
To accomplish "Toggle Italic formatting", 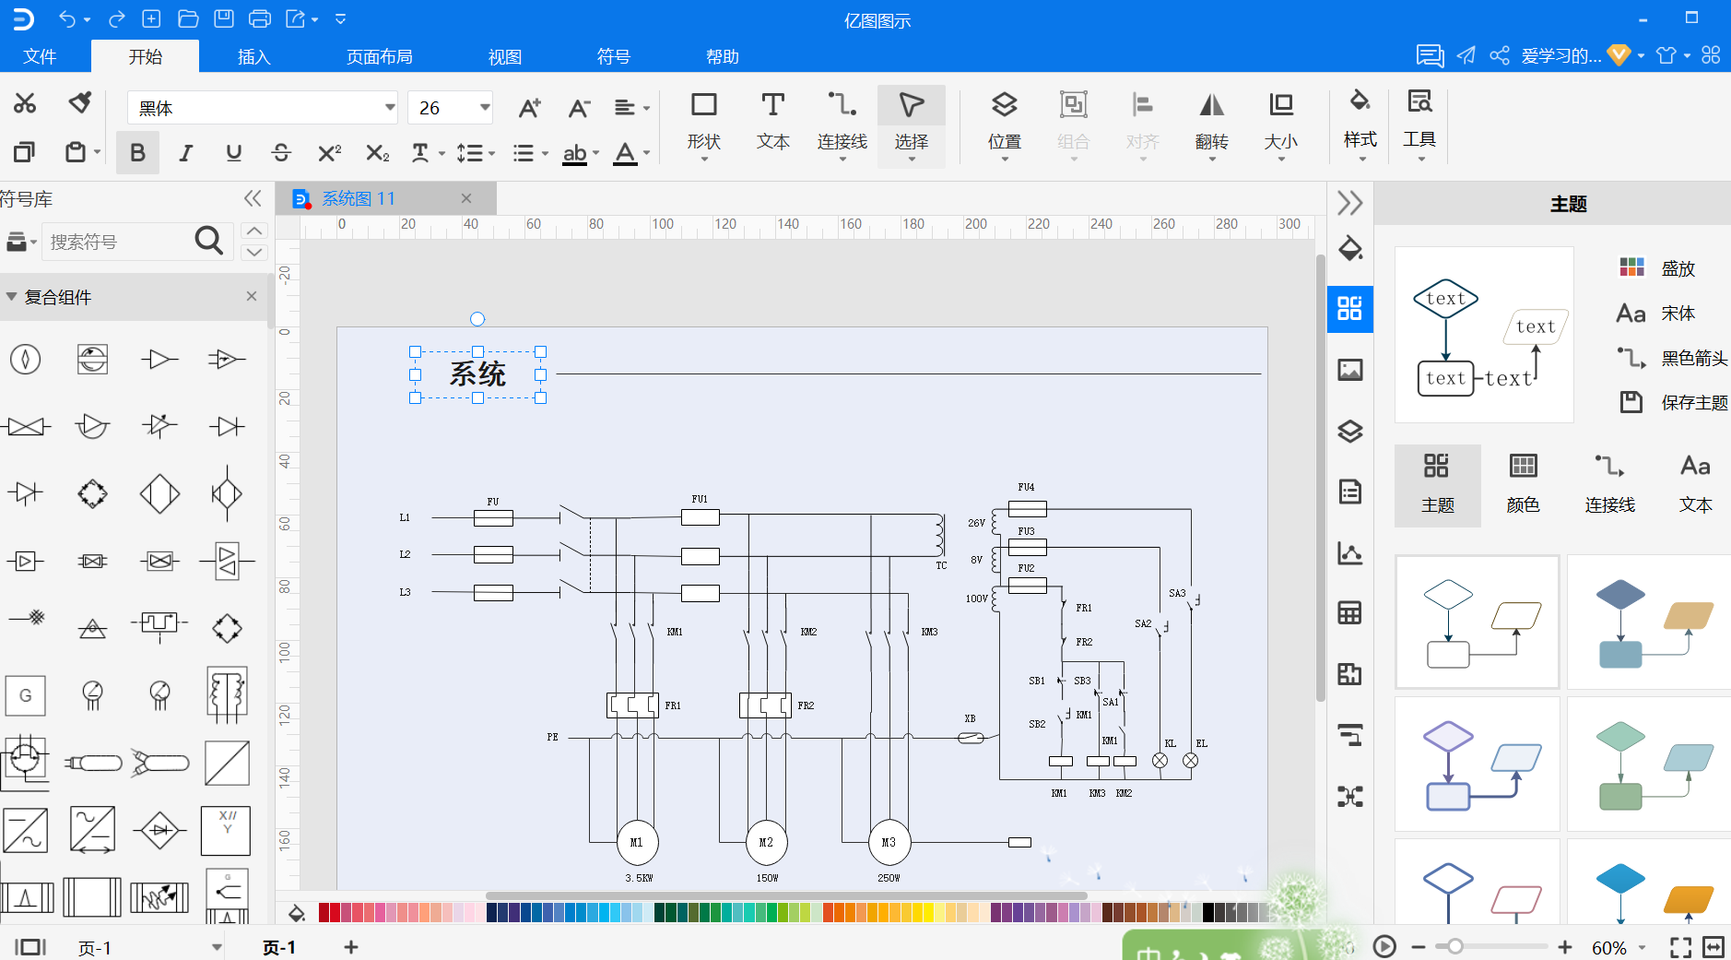I will coord(185,152).
